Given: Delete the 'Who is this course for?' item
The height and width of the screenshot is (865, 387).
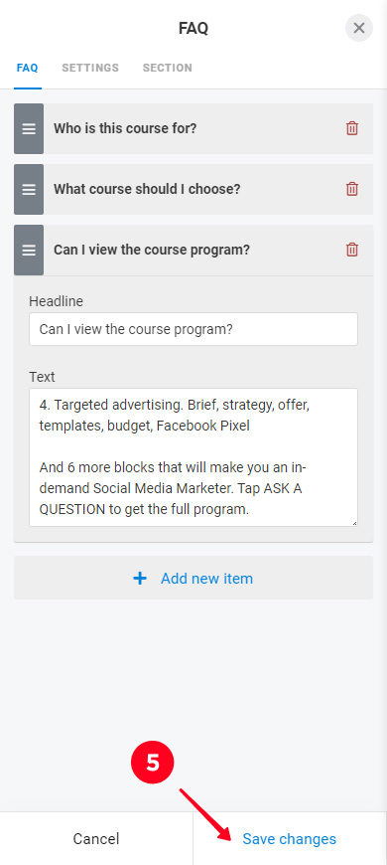Looking at the screenshot, I should tap(351, 128).
